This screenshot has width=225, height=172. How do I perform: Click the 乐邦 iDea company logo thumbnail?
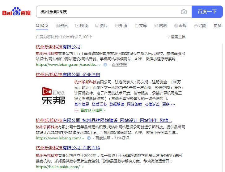[53, 95]
